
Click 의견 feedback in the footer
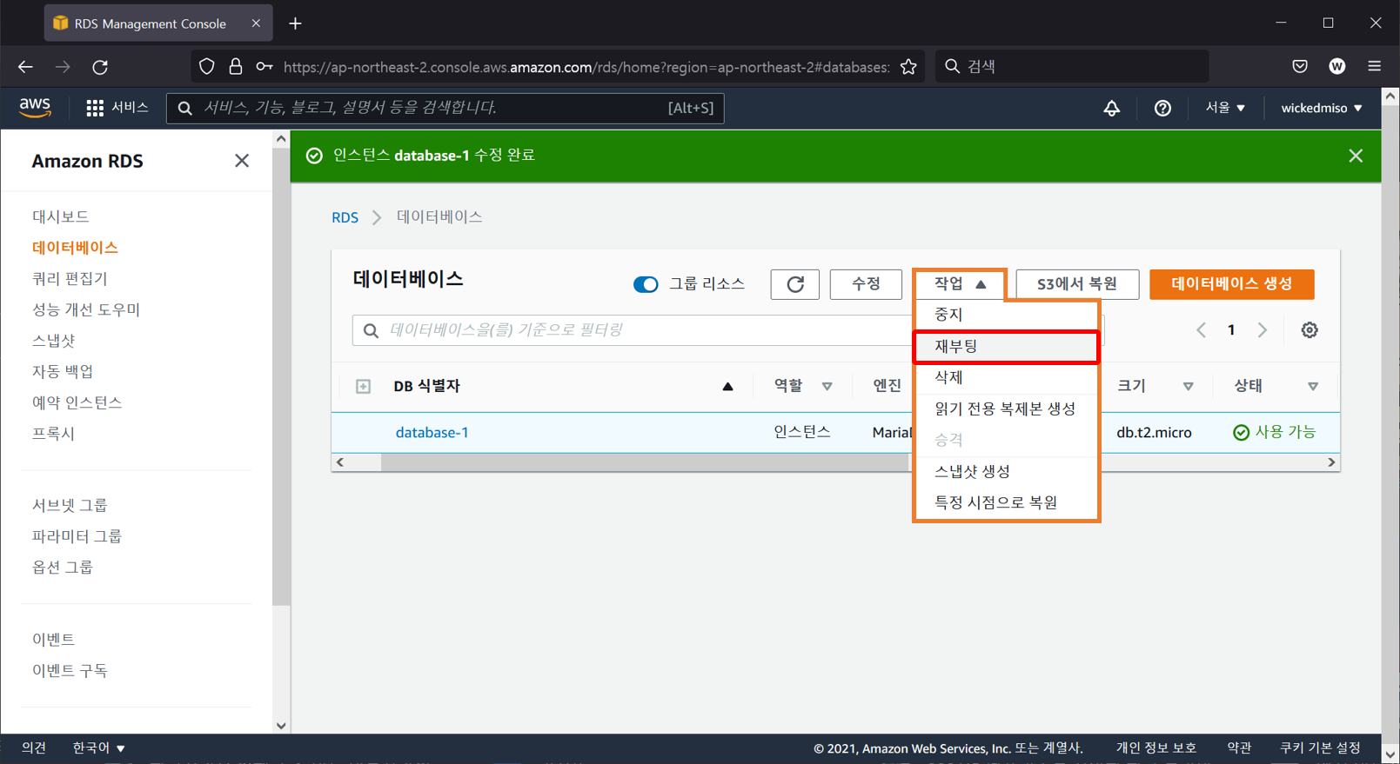(x=34, y=747)
